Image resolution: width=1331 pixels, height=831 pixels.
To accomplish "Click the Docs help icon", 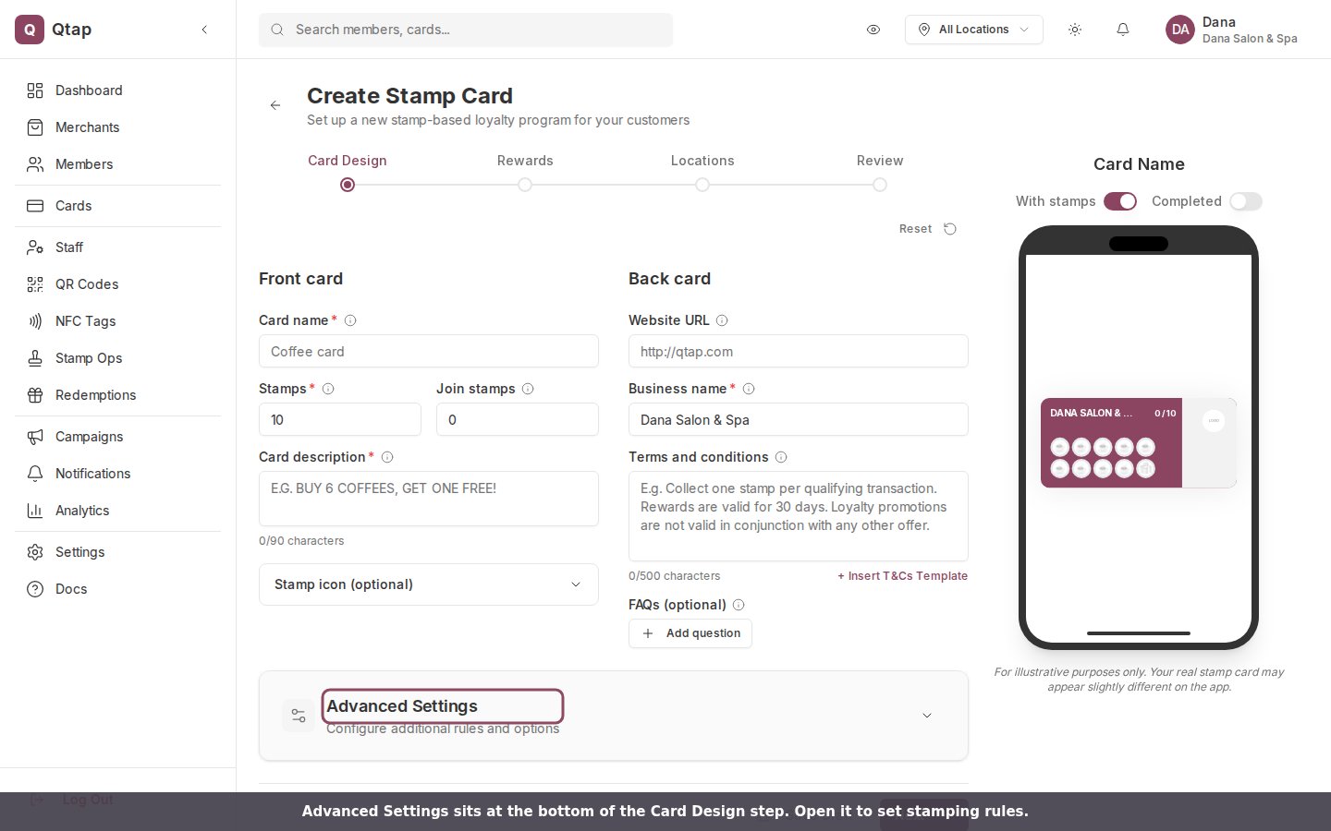I will [x=35, y=589].
